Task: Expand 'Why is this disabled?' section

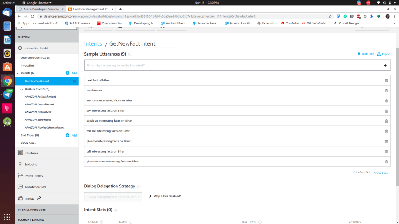Action: [165, 196]
